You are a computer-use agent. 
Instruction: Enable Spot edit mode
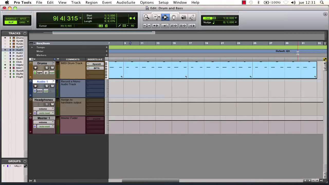click(x=23, y=19)
